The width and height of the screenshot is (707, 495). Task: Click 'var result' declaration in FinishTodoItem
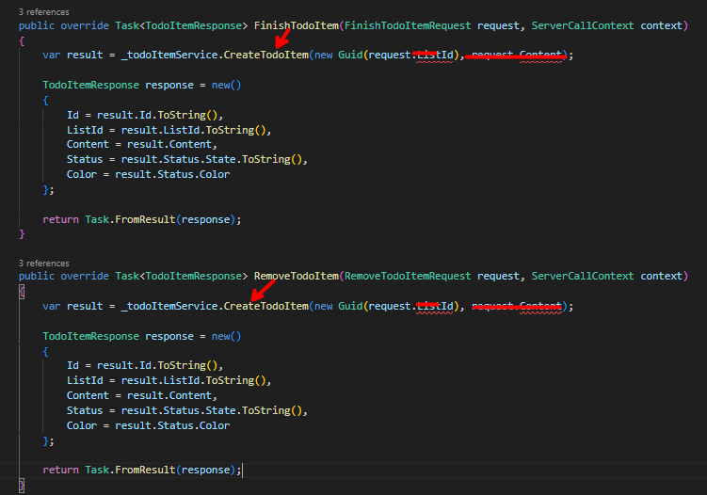(72, 55)
